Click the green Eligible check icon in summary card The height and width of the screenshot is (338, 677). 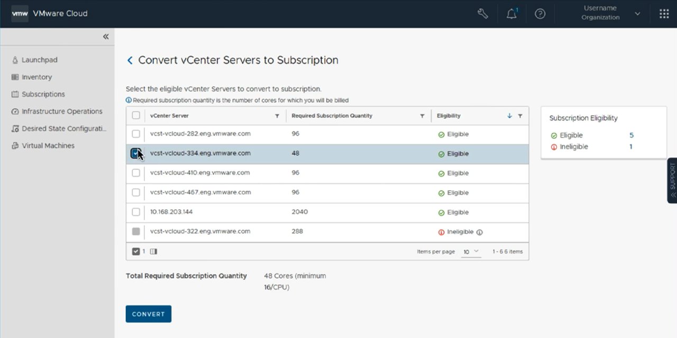click(x=554, y=136)
